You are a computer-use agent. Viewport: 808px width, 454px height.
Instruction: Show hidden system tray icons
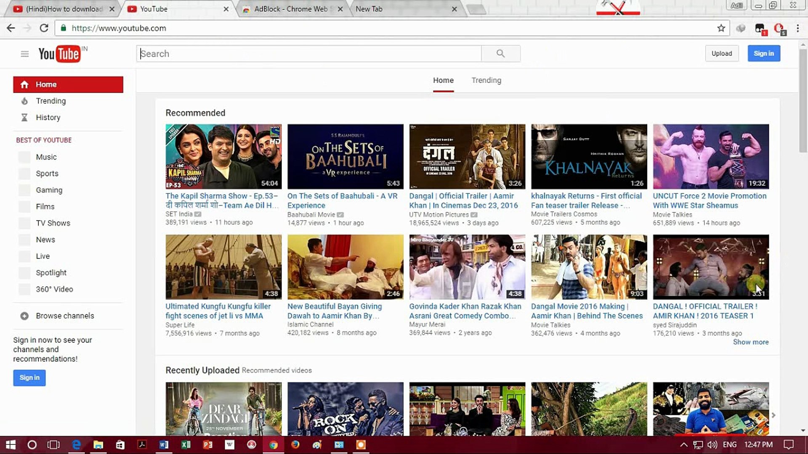click(x=684, y=445)
